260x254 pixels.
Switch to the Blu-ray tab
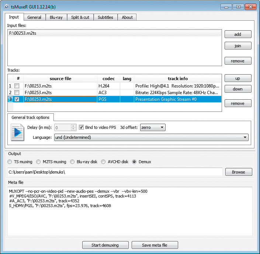click(x=56, y=17)
